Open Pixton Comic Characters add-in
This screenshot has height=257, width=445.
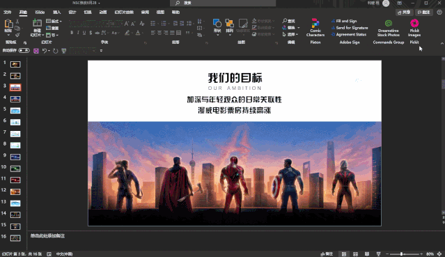click(x=315, y=27)
